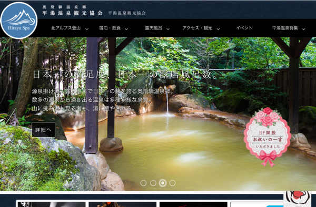Open the third dark thumbnail below the slider
This screenshot has width=316, height=207.
193,204
